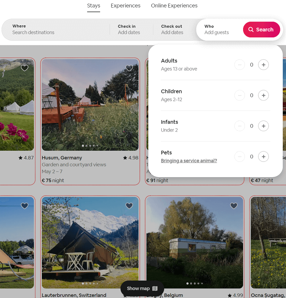This screenshot has width=286, height=298.
Task: Click heart on the hammock tent listing
Action: (25, 206)
